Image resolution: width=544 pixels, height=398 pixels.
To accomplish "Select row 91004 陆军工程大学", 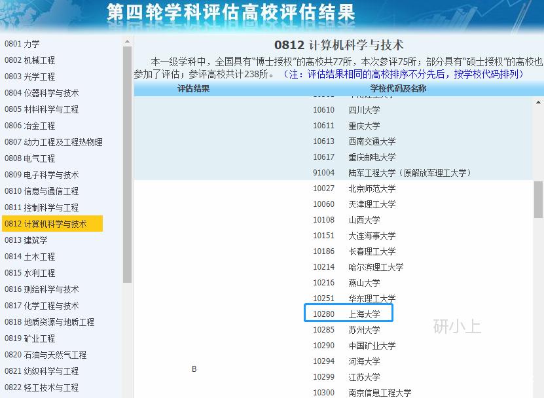I will tap(391, 172).
